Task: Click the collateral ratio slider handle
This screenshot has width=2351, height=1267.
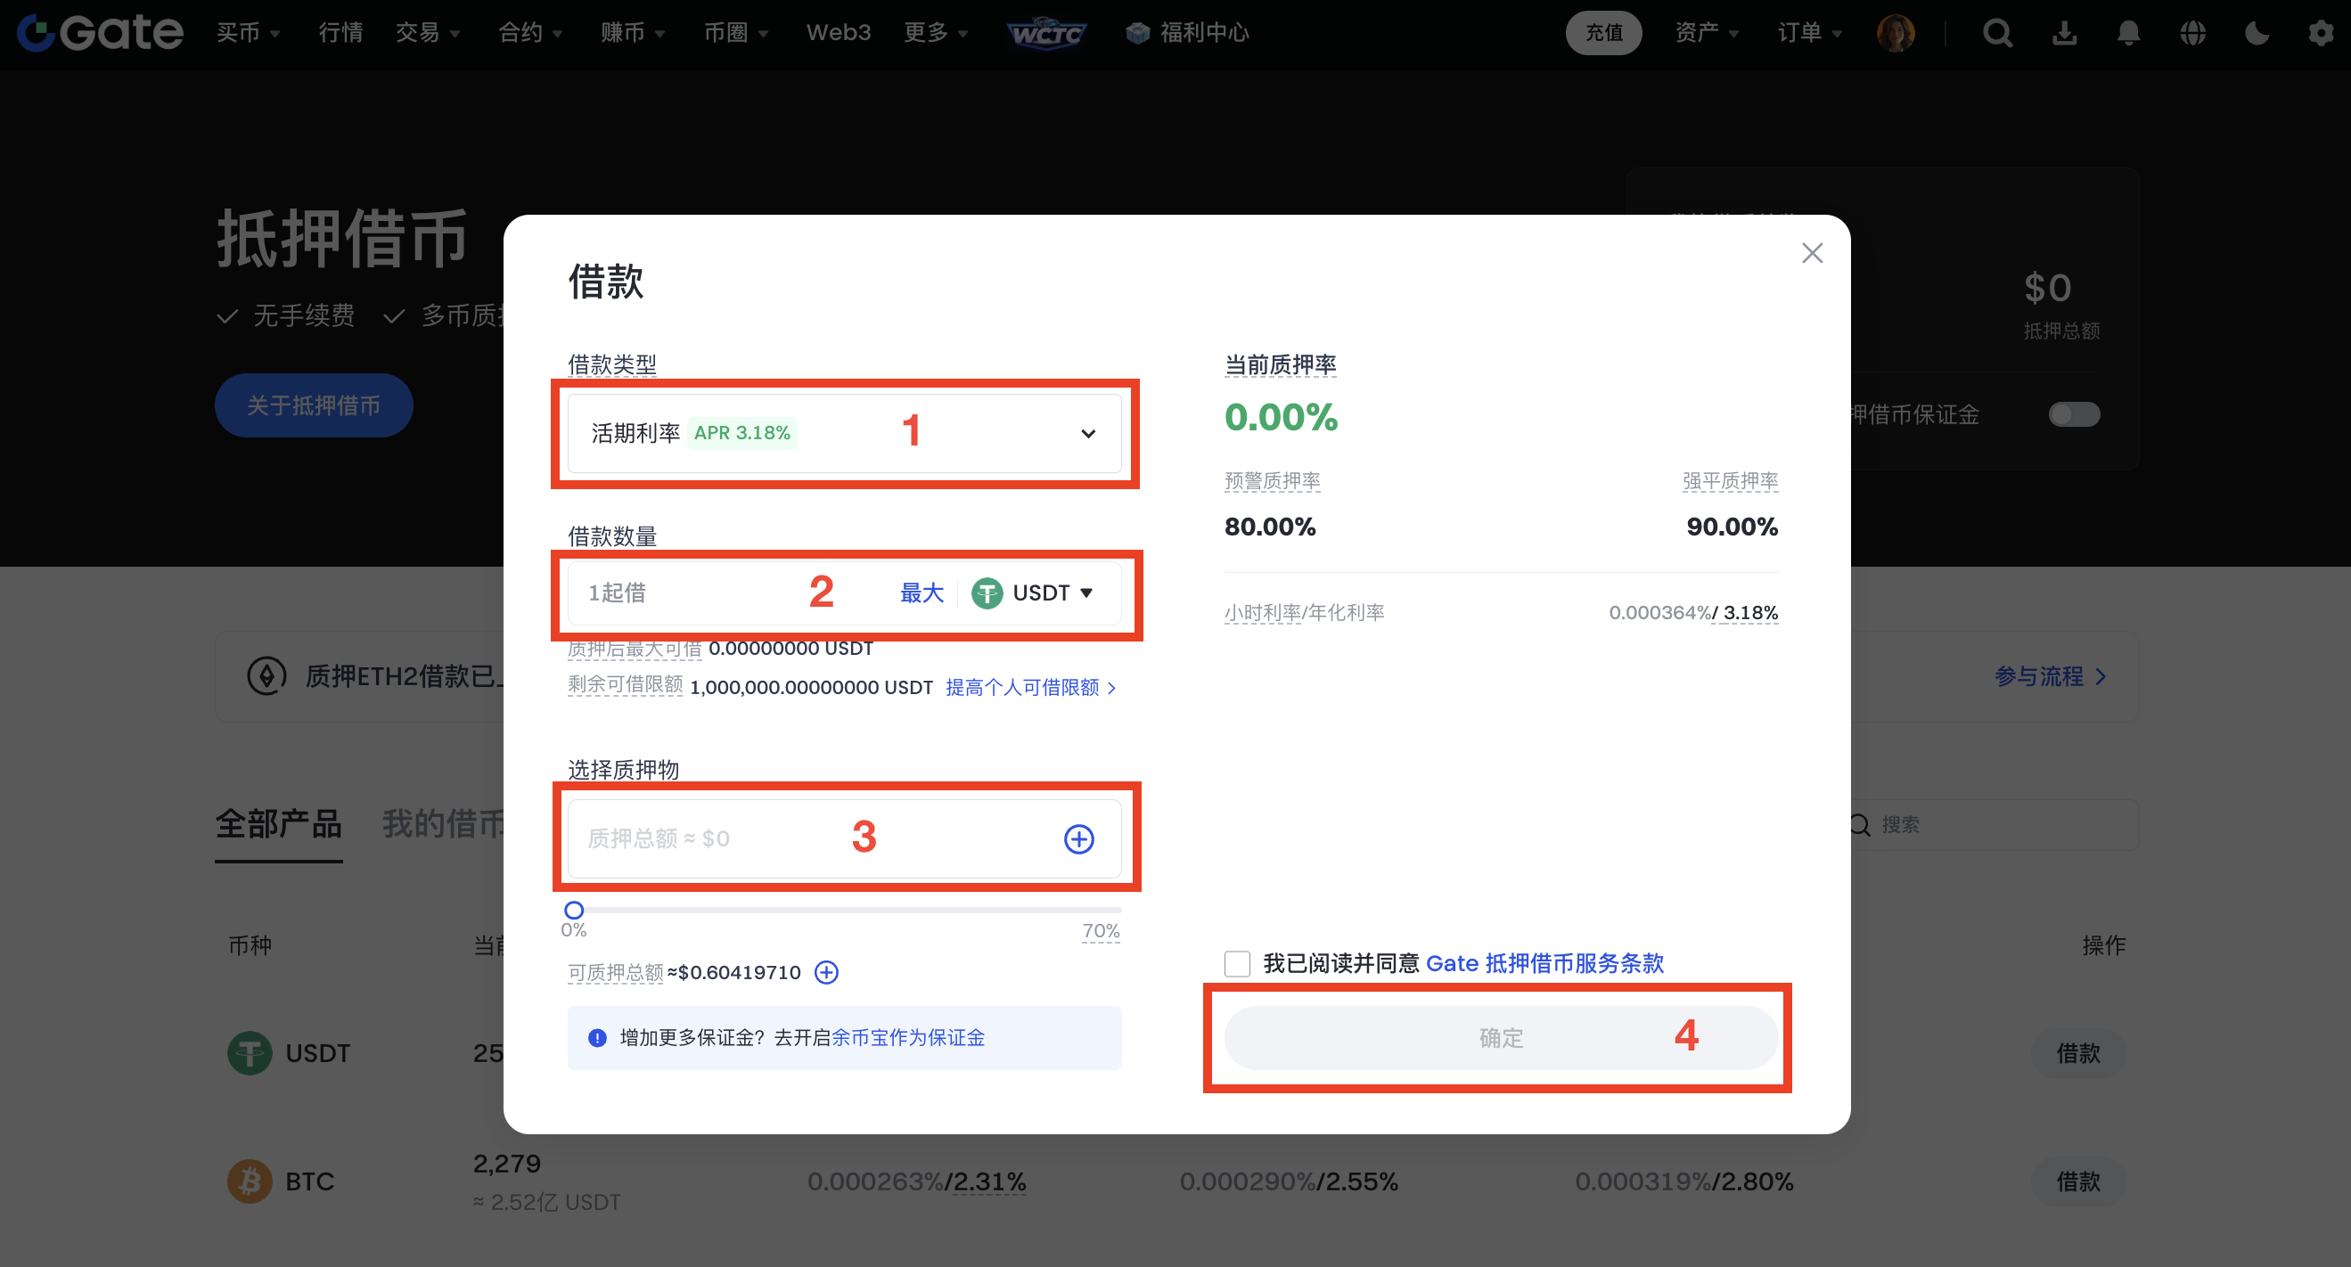Action: click(x=574, y=911)
